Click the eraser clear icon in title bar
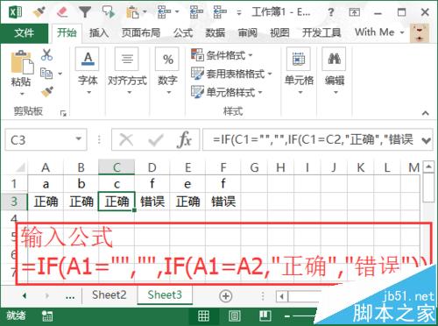The height and width of the screenshot is (326, 438). (x=62, y=12)
